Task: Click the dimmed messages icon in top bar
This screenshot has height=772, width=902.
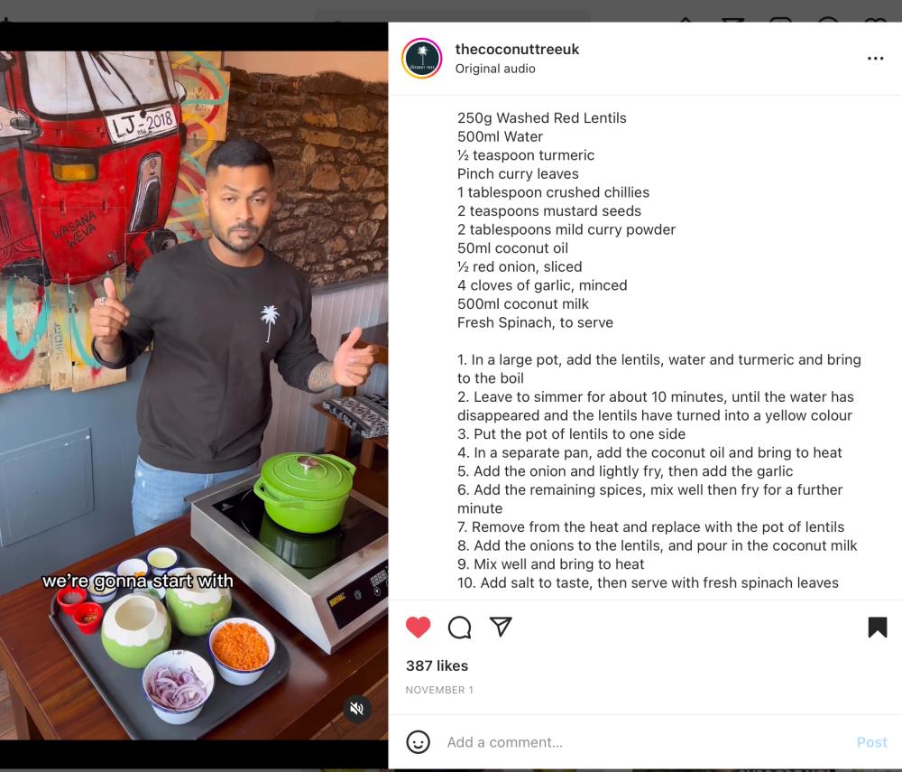Action: coord(732,21)
